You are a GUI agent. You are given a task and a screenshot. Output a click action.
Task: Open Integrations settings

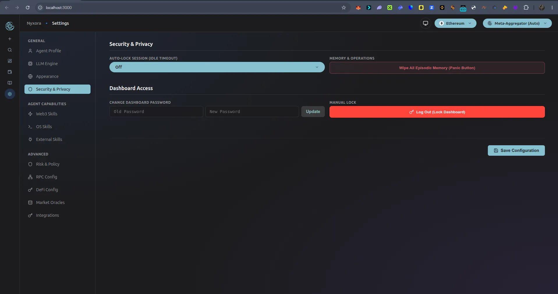point(57,215)
